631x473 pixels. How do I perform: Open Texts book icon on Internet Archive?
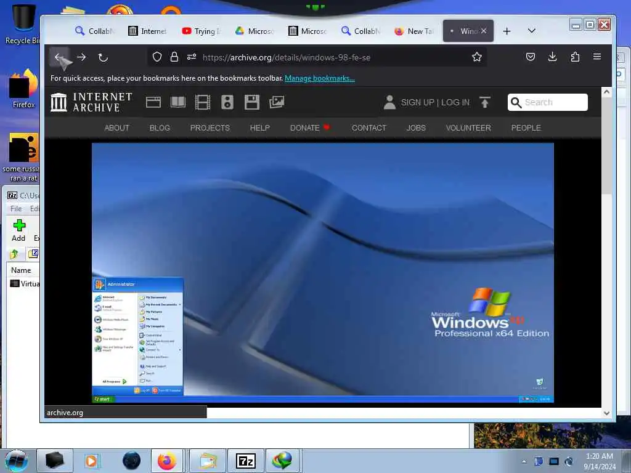[x=178, y=102]
